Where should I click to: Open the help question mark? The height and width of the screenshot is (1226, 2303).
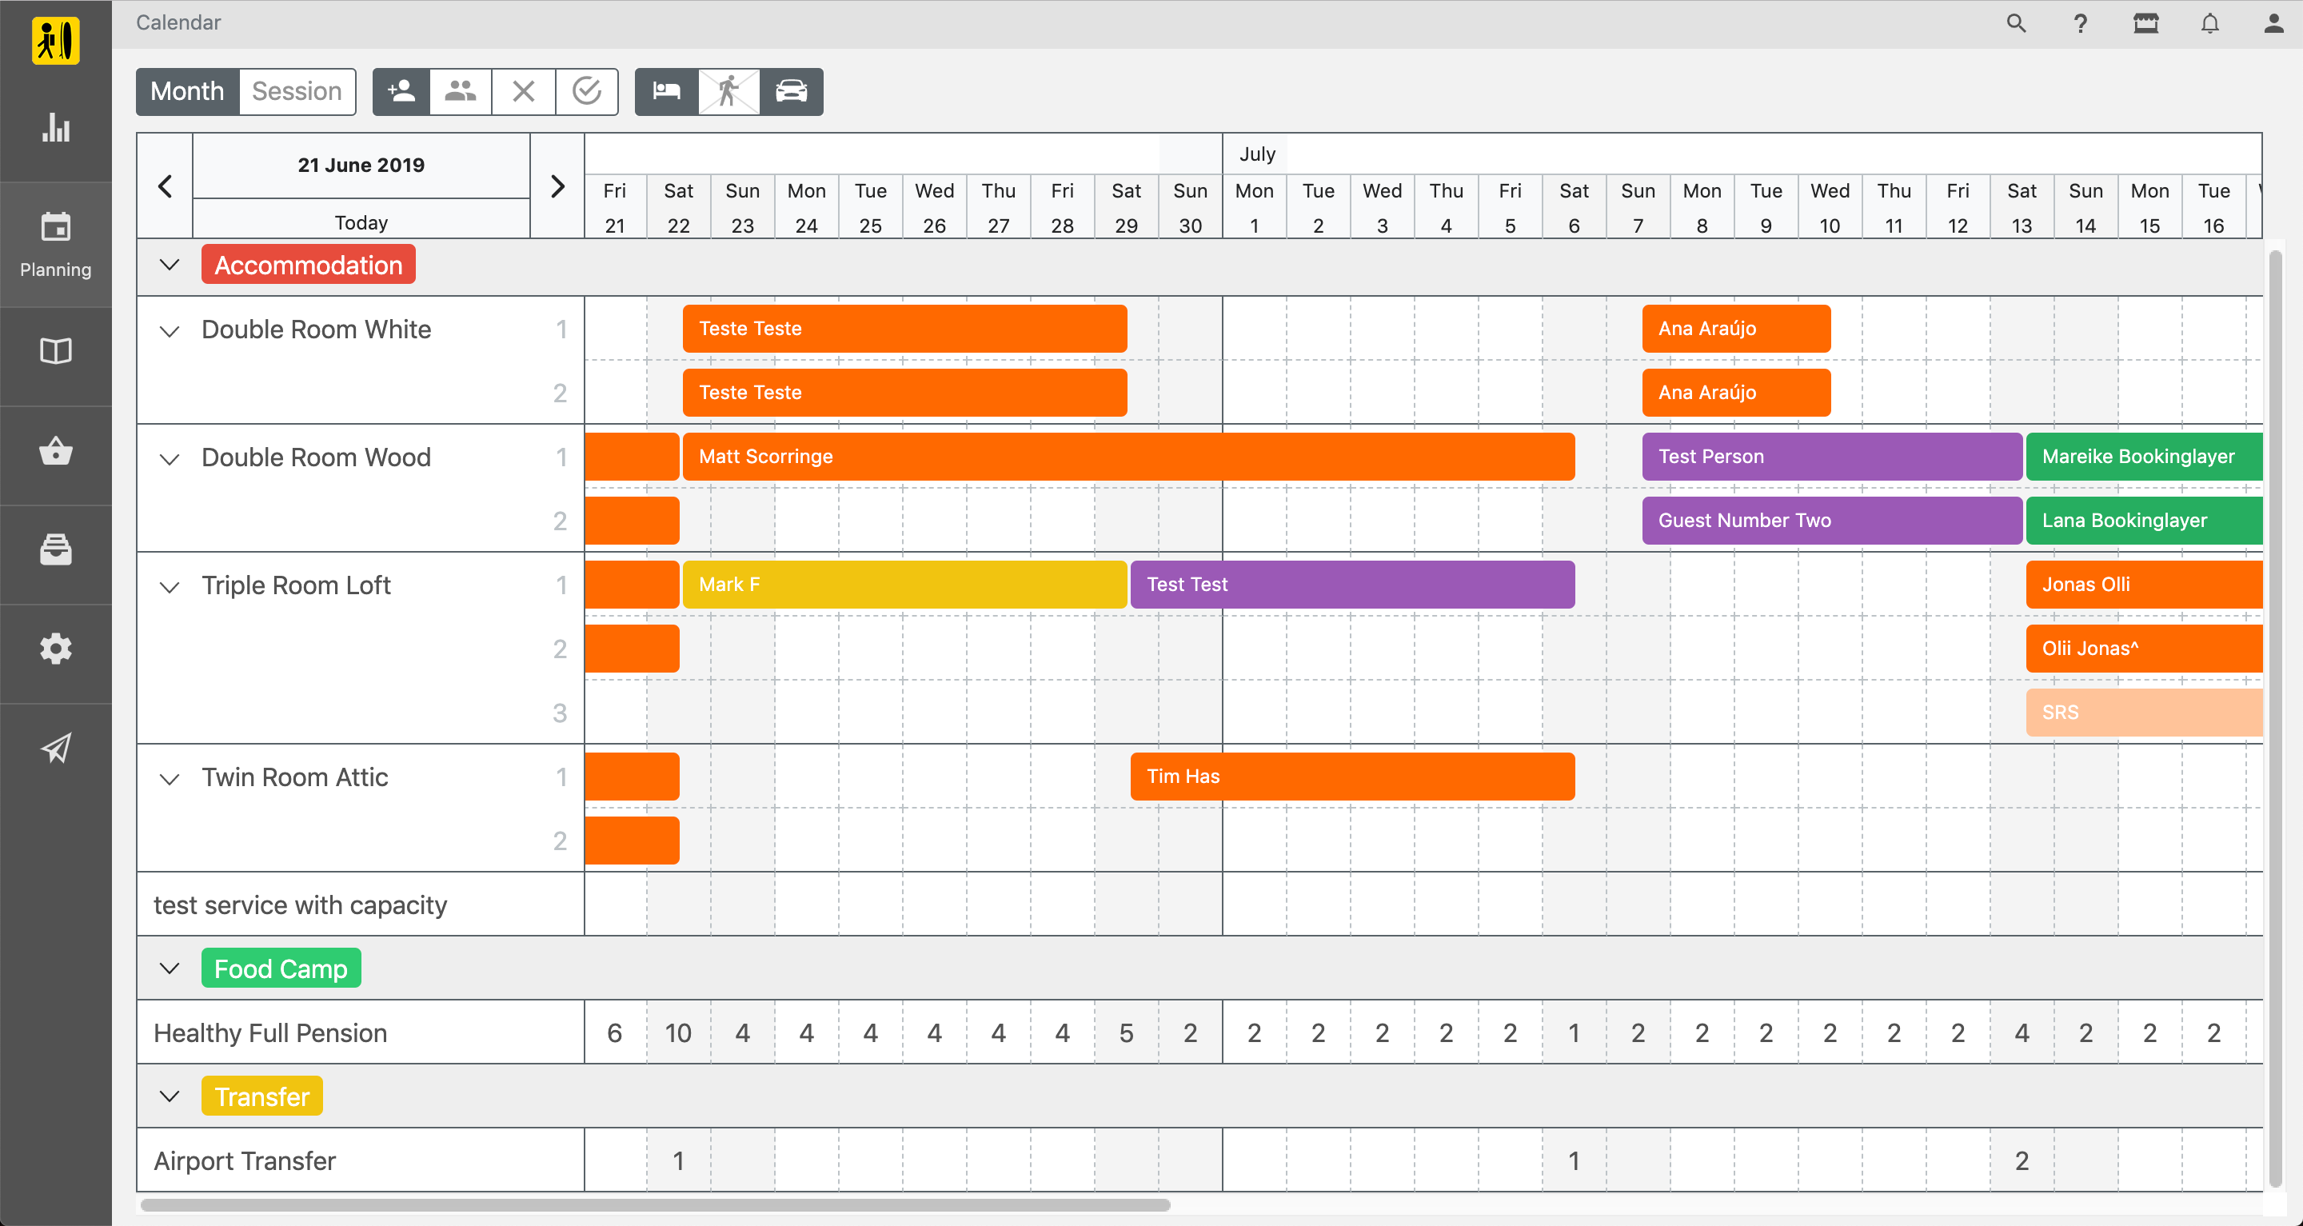coord(2081,23)
